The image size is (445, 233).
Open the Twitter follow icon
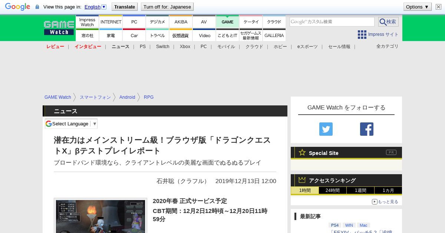[326, 129]
